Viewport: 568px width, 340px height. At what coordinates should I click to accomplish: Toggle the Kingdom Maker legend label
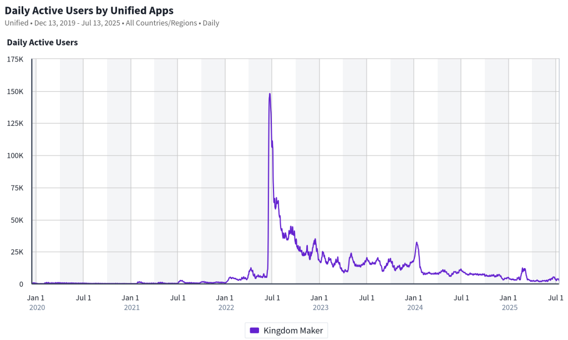point(293,331)
